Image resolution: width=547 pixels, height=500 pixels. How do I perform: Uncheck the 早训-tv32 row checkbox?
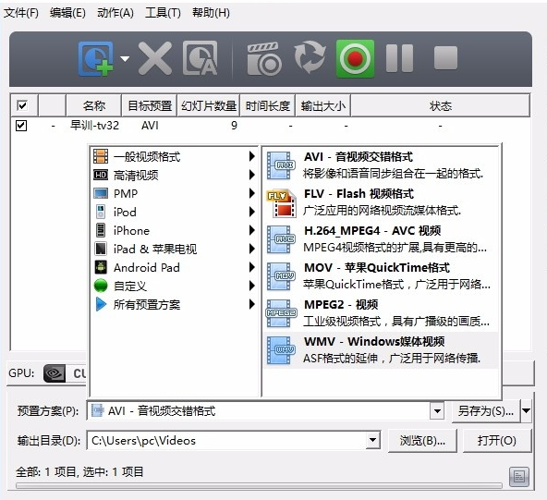[x=21, y=126]
